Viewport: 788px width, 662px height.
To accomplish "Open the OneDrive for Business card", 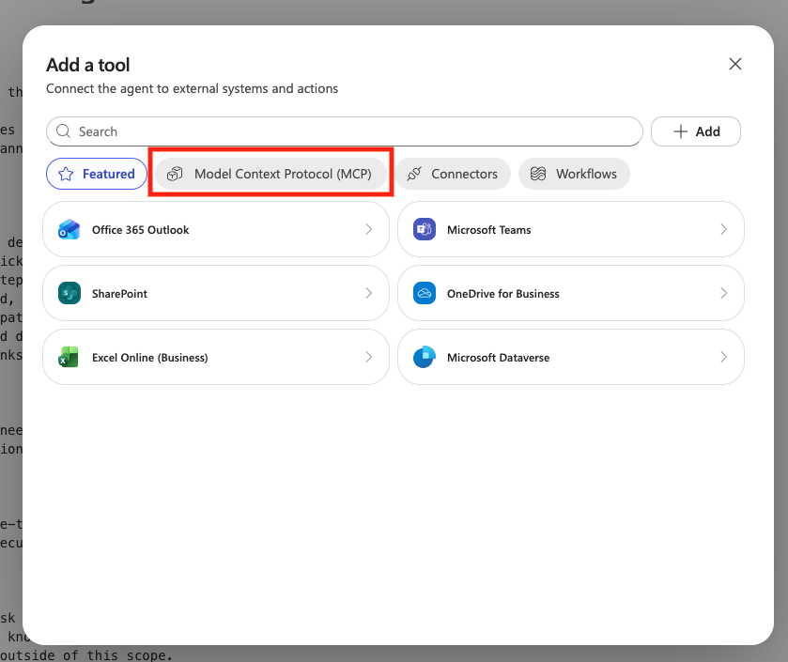I will point(571,293).
